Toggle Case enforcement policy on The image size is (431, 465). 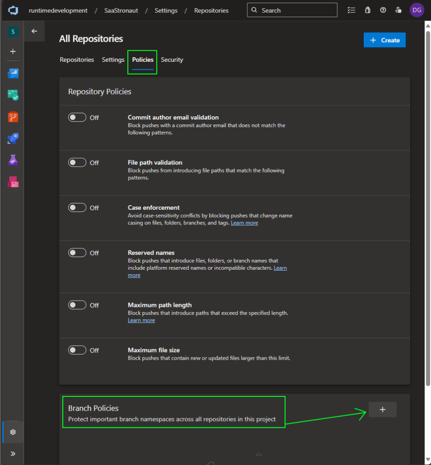pos(77,208)
